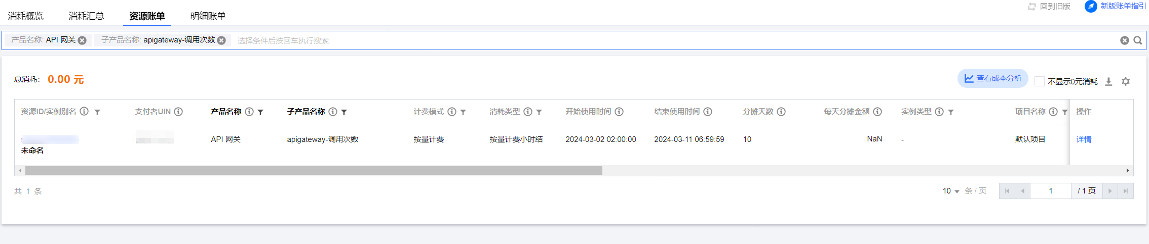Select the 资源账单 tab
This screenshot has height=244, width=1149.
click(147, 16)
